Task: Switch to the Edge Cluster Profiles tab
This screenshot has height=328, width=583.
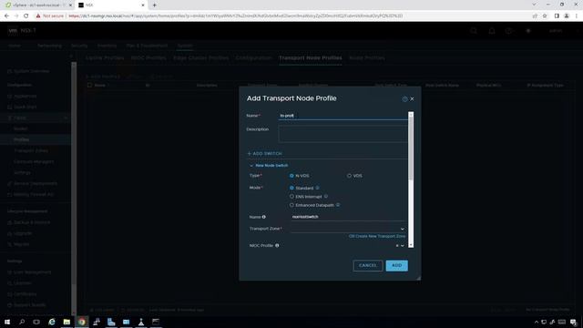Action: click(200, 58)
